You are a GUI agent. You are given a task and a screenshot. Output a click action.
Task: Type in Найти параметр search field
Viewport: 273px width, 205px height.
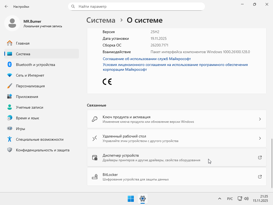point(139,6)
